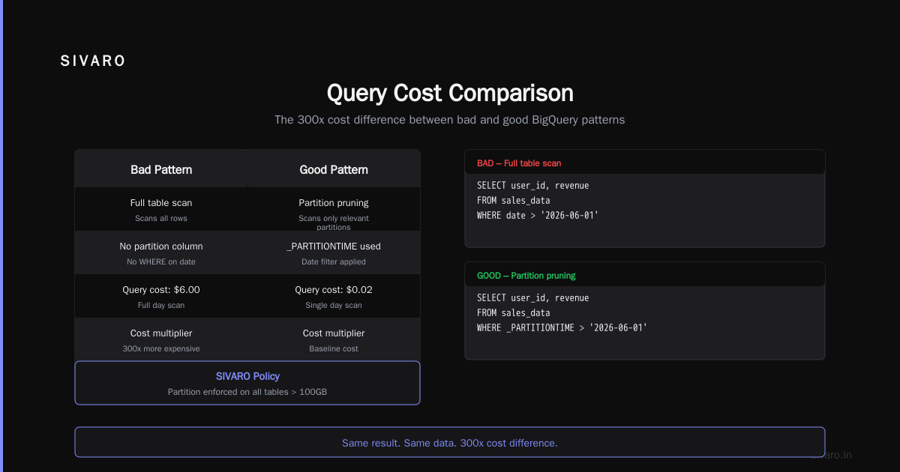Click the Full day scan caption
This screenshot has height=472, width=900.
(x=161, y=306)
